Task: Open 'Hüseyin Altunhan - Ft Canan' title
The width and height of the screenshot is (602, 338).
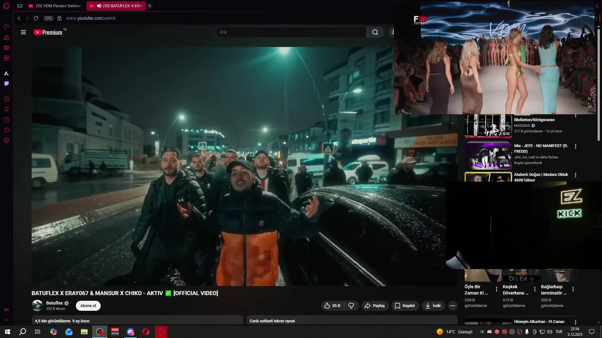Action: click(x=539, y=322)
